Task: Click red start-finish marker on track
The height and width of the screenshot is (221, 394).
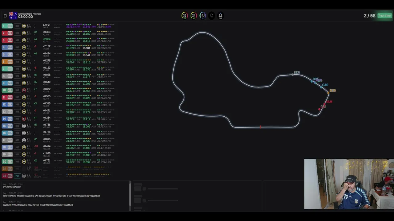Action: [260, 127]
